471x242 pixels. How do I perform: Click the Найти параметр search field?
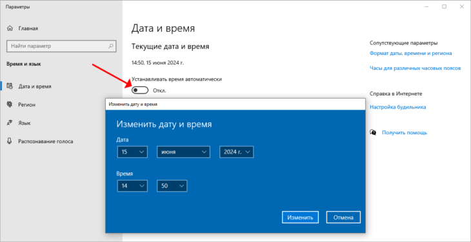[x=61, y=46]
